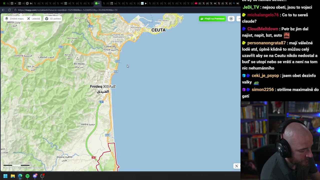320x180 pixels.
Task: Click the green emote in ceki_je_psyop's message
Action: click(x=256, y=82)
